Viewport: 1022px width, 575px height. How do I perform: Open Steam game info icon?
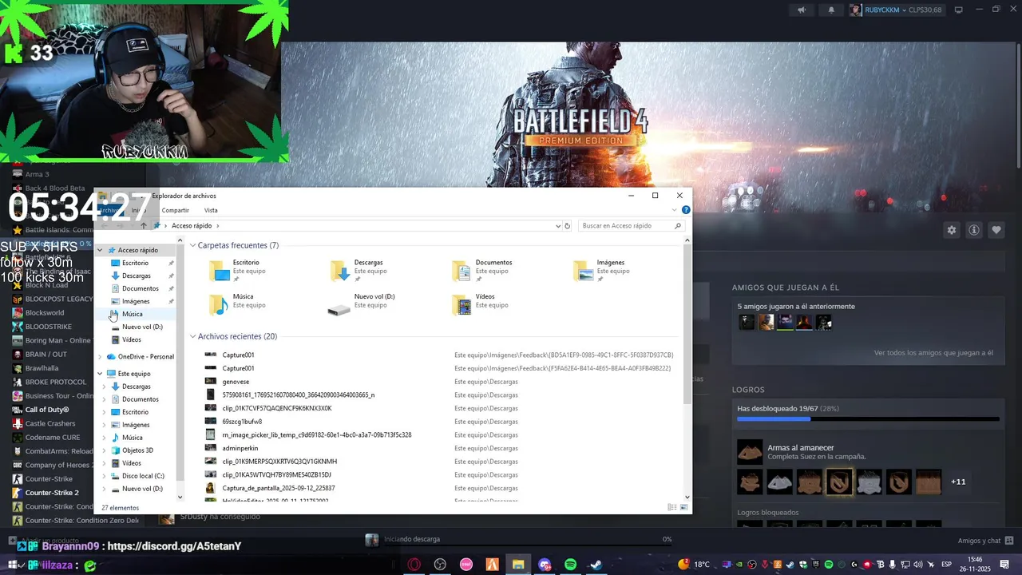[974, 230]
